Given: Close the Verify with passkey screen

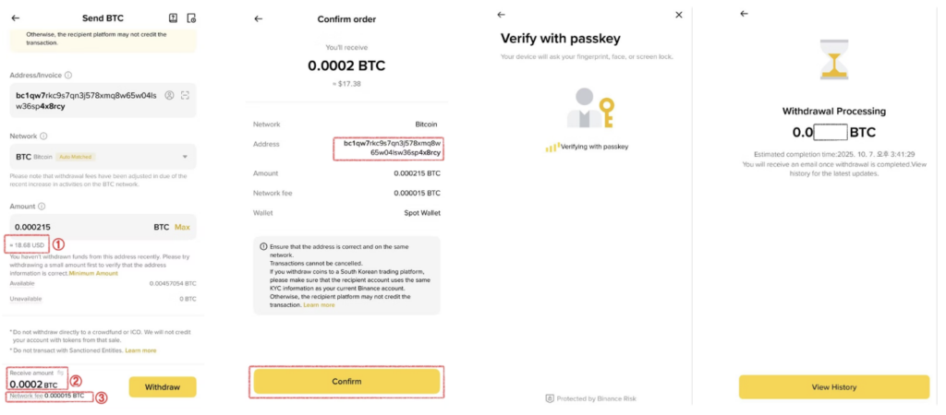Looking at the screenshot, I should pyautogui.click(x=679, y=15).
